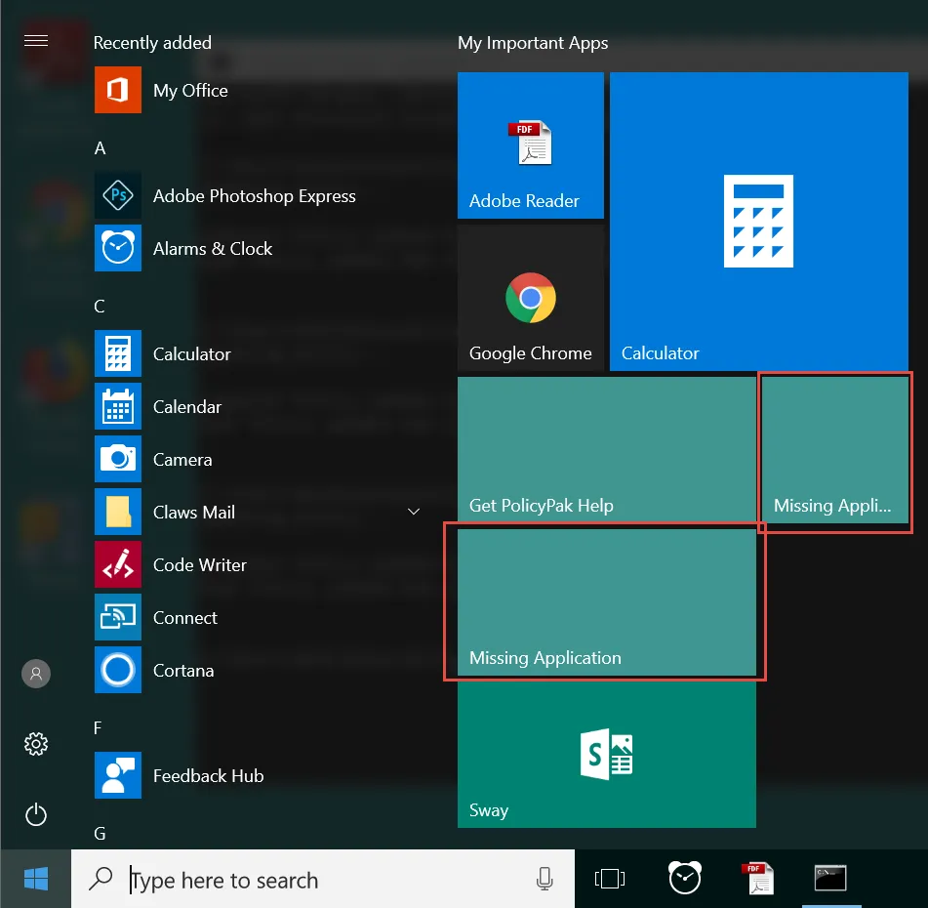This screenshot has height=908, width=928.
Task: Open the My Office app icon
Action: 118,90
